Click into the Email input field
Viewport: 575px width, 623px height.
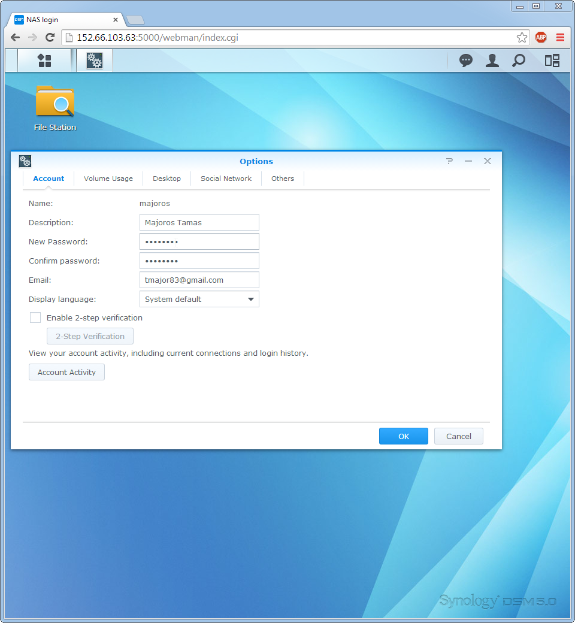point(199,280)
